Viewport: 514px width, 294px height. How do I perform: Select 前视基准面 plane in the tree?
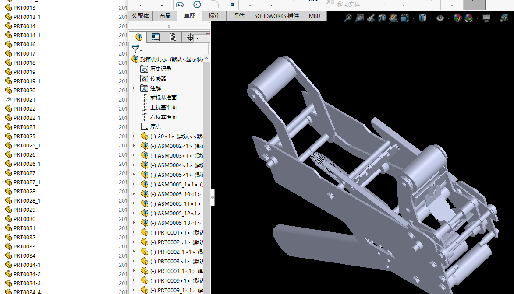163,98
